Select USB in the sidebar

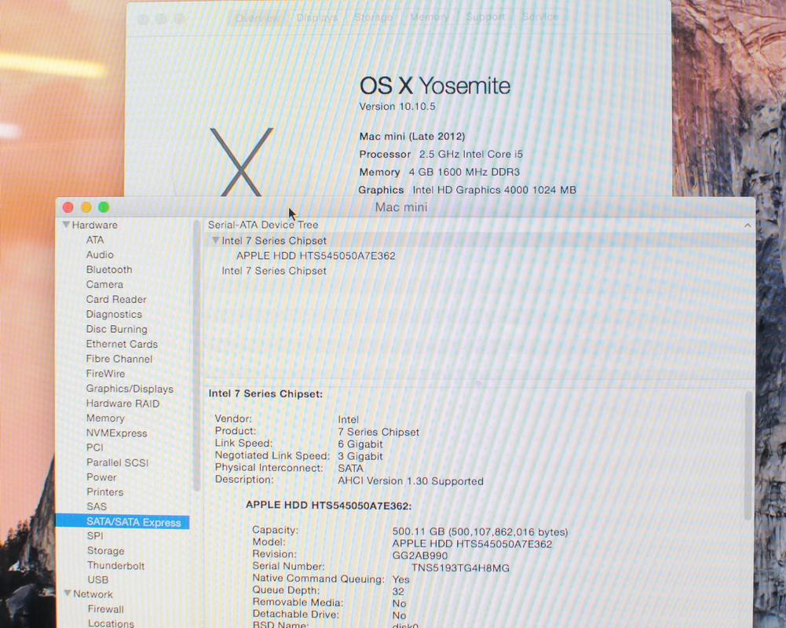[97, 580]
